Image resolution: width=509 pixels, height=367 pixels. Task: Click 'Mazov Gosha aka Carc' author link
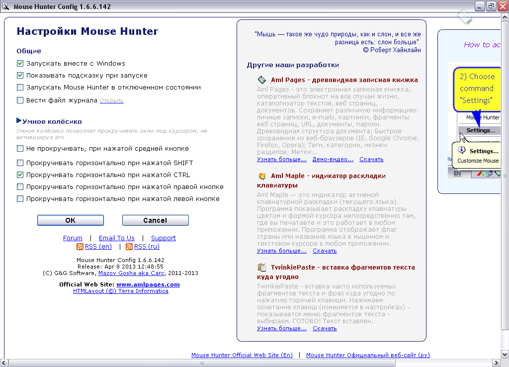[131, 273]
